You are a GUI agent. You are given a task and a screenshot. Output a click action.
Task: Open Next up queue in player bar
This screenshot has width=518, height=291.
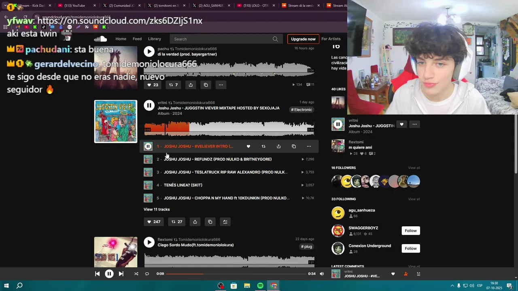coord(418,274)
